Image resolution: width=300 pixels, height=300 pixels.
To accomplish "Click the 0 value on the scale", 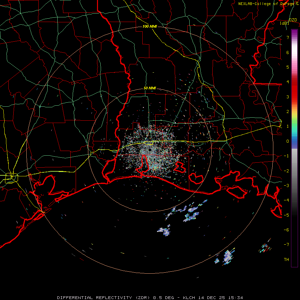I will (x=288, y=141).
